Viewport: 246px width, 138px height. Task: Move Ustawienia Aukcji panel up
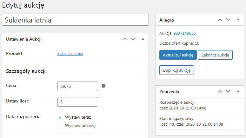tap(125, 39)
